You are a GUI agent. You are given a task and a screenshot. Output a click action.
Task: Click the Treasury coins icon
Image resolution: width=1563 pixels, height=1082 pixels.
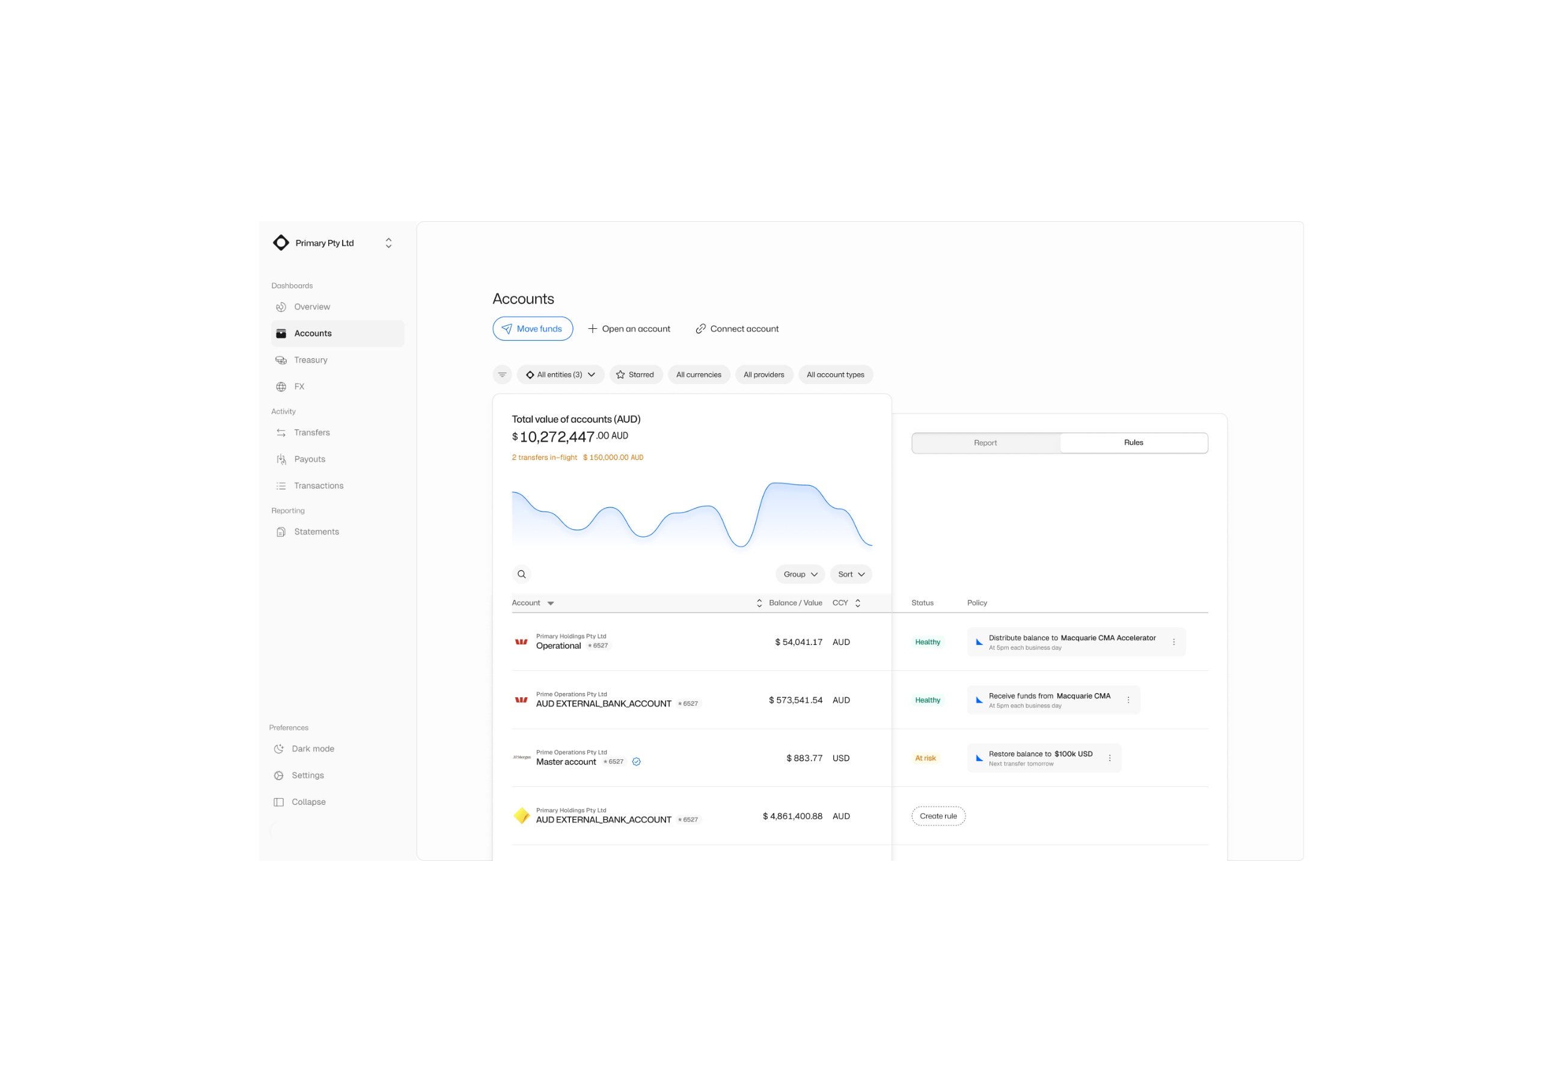(x=281, y=360)
